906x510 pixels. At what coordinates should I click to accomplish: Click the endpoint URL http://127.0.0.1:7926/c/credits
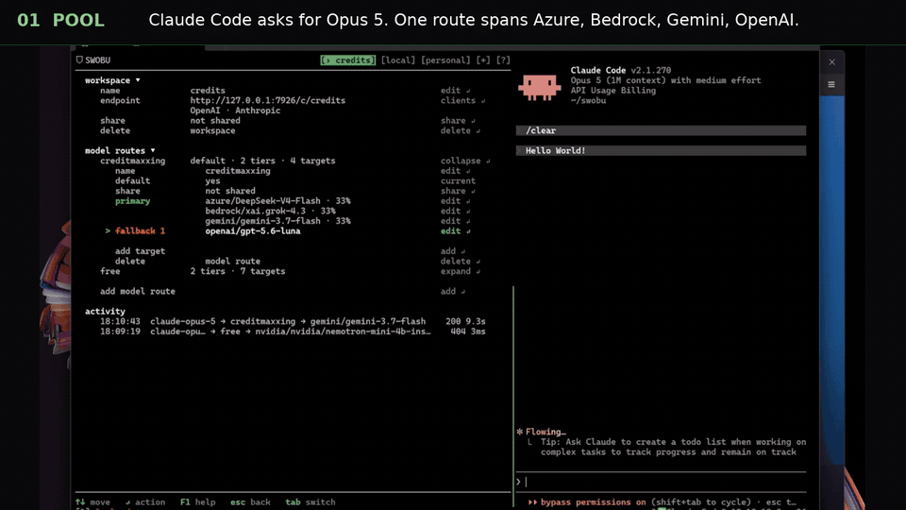tap(267, 101)
